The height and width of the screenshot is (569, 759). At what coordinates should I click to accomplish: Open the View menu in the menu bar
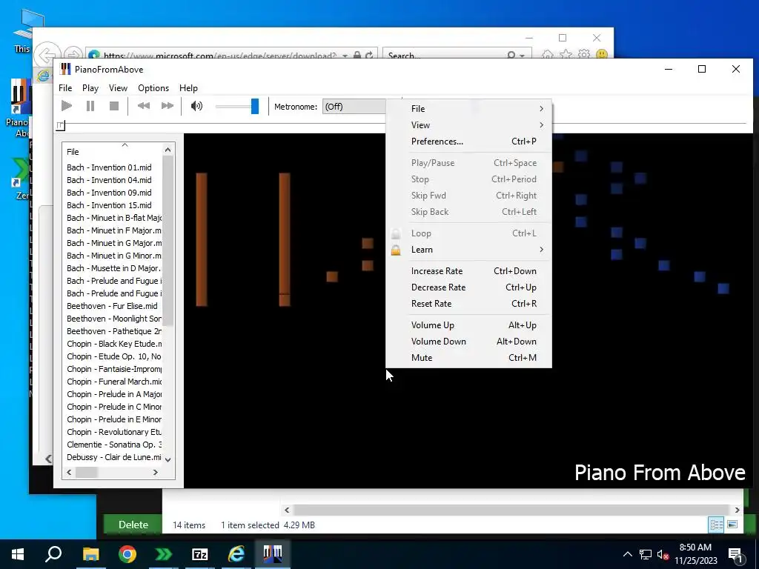click(118, 88)
